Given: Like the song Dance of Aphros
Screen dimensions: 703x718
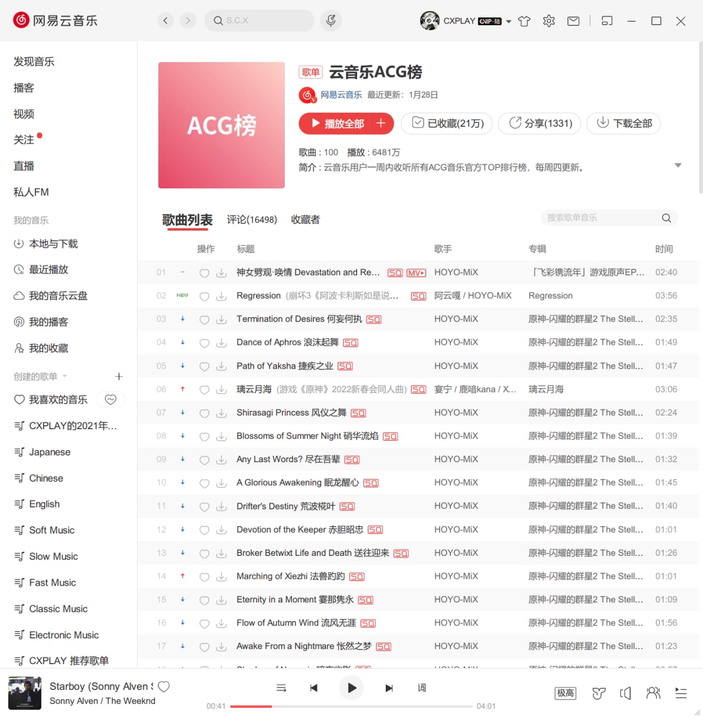Looking at the screenshot, I should pos(204,343).
